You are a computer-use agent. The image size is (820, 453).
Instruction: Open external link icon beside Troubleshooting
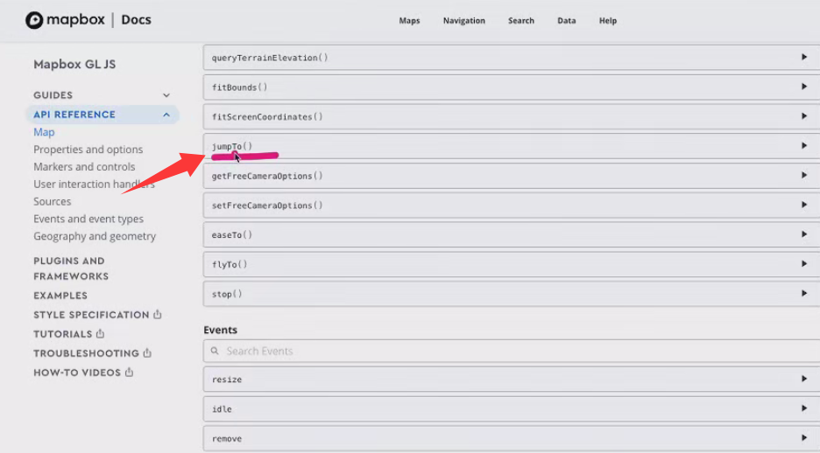(147, 352)
